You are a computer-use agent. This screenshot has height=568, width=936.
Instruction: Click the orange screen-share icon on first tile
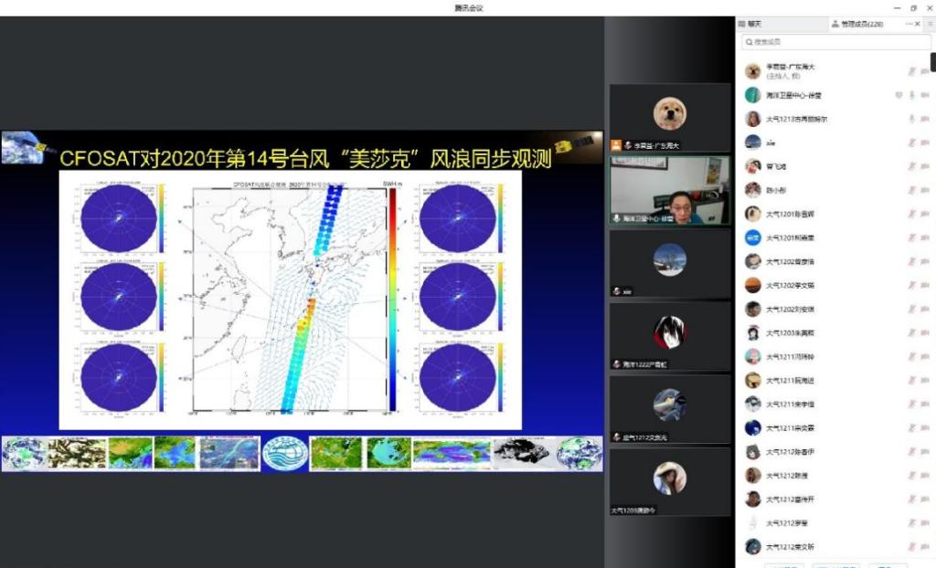pyautogui.click(x=616, y=145)
